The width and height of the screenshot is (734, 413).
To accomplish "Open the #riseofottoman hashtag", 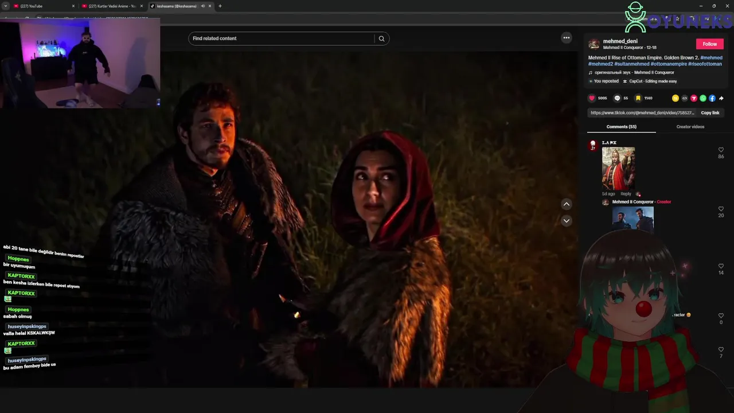I will [x=705, y=64].
